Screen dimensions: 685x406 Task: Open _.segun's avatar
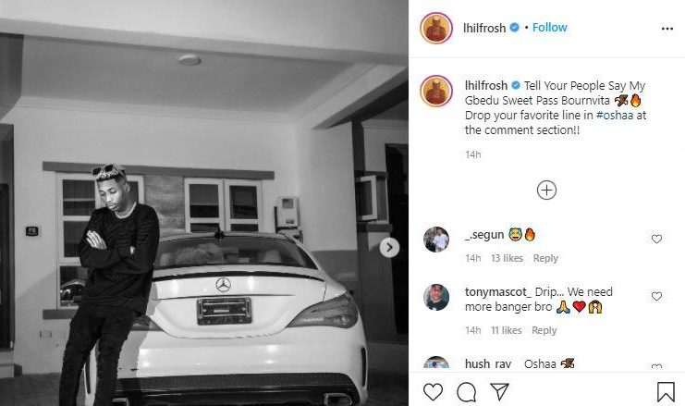tap(436, 240)
